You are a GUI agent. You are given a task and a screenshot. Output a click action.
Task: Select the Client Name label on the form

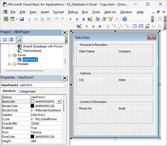pyautogui.click(x=87, y=51)
